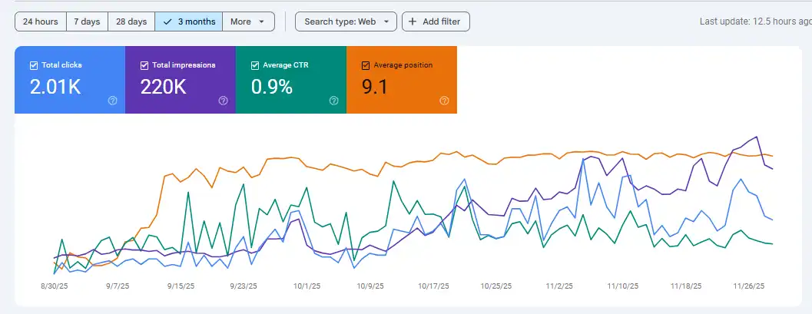Viewport: 812px width, 314px height.
Task: Choose the 28 days date range
Action: (131, 21)
